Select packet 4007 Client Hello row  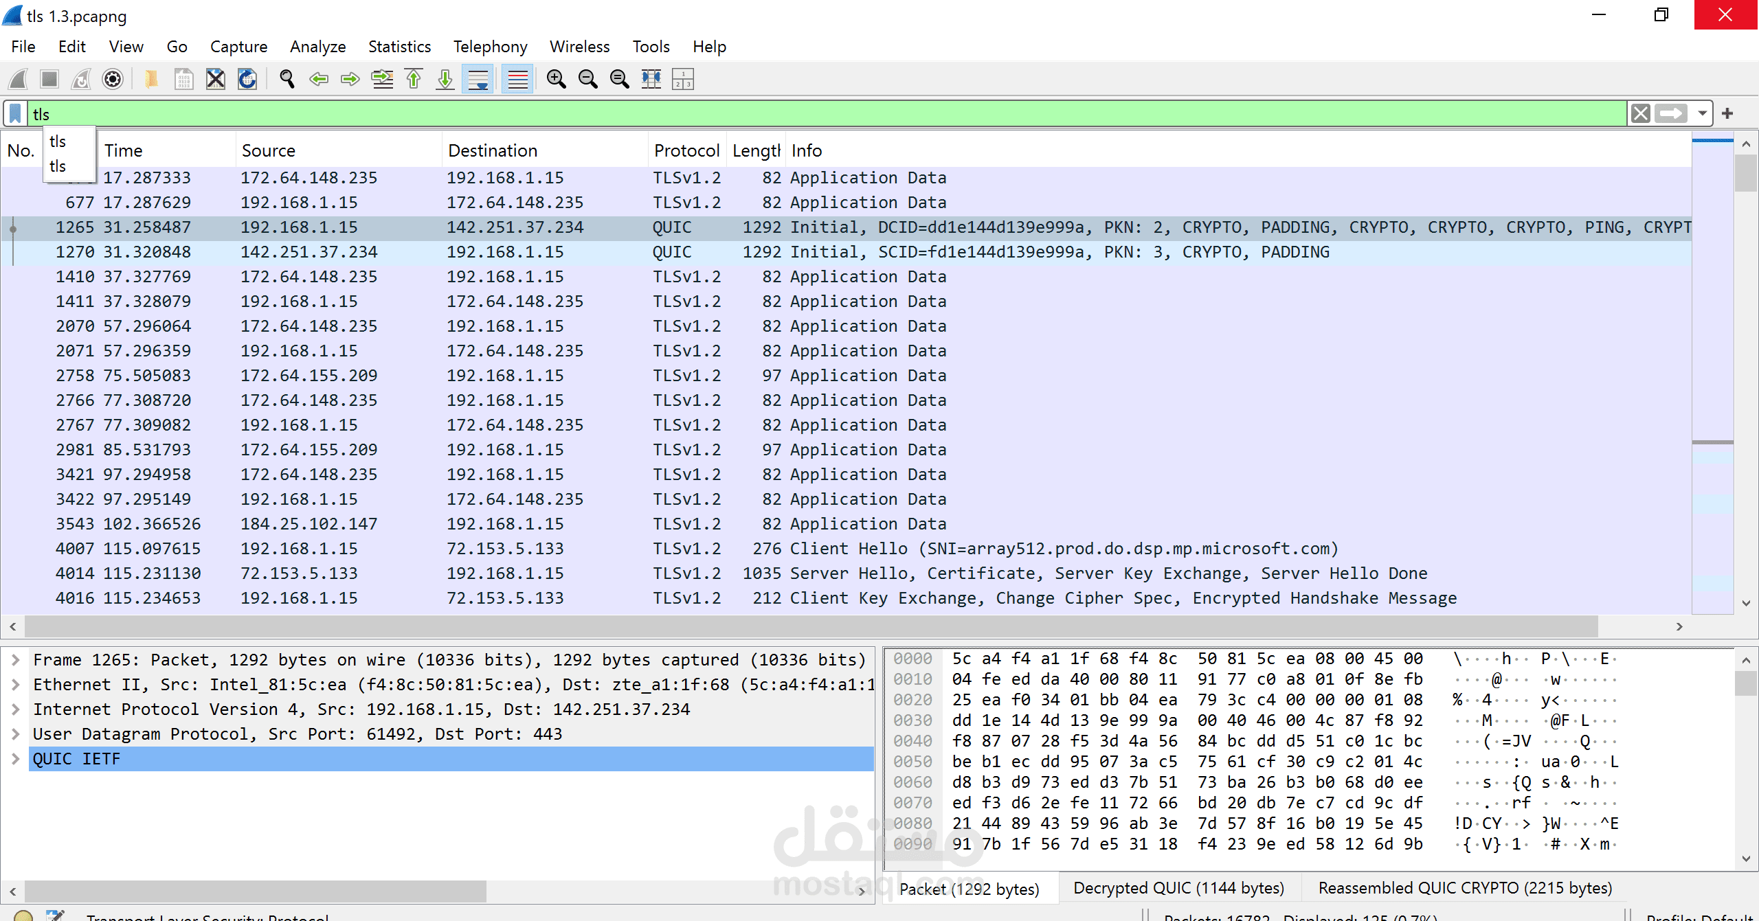(687, 549)
